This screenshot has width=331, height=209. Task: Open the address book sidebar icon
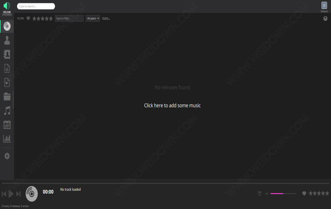point(7,54)
